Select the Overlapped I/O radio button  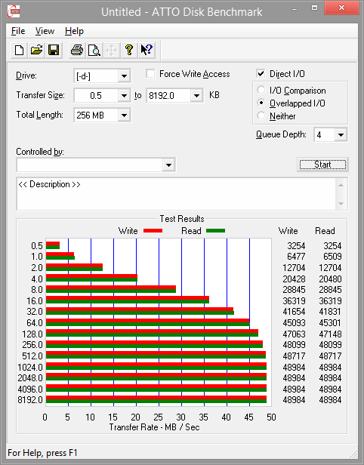(x=261, y=103)
